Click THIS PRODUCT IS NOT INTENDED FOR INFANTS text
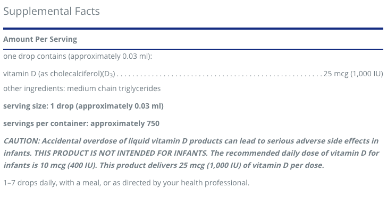The height and width of the screenshot is (197, 387). (x=121, y=153)
